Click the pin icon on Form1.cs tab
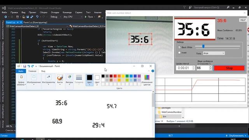249x140 pixels. (x=18, y=23)
